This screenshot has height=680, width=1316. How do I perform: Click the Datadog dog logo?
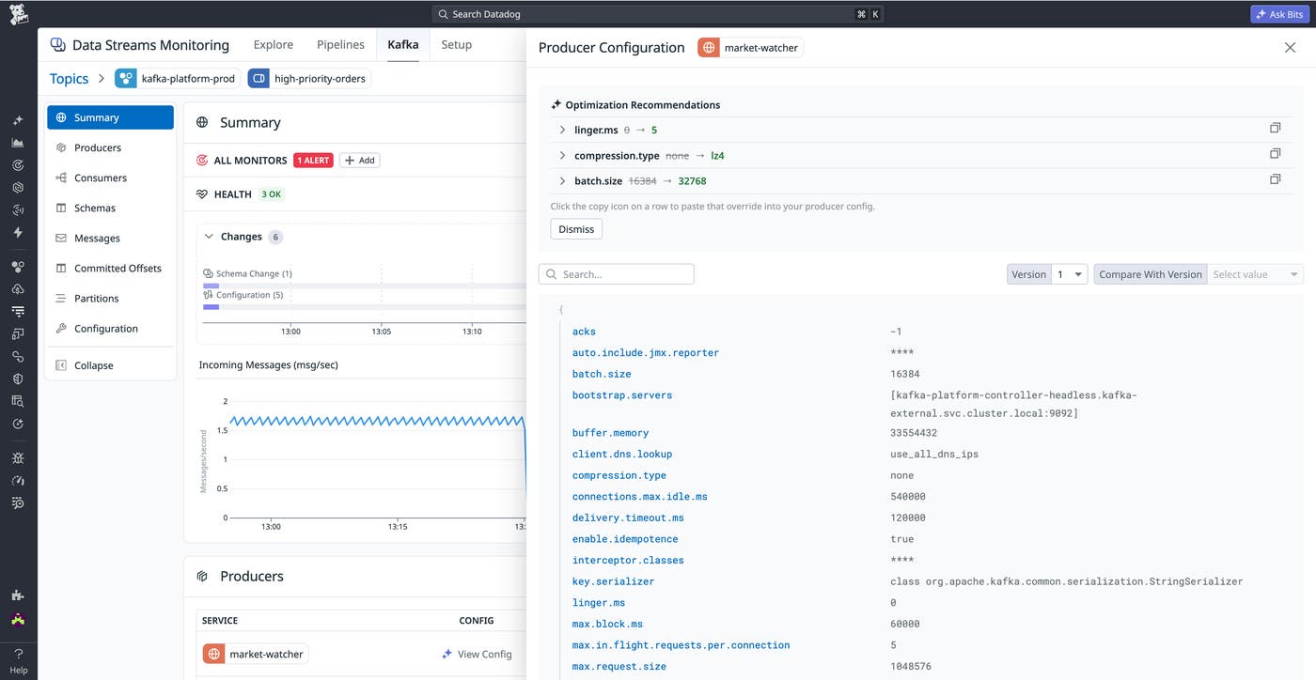[x=18, y=14]
